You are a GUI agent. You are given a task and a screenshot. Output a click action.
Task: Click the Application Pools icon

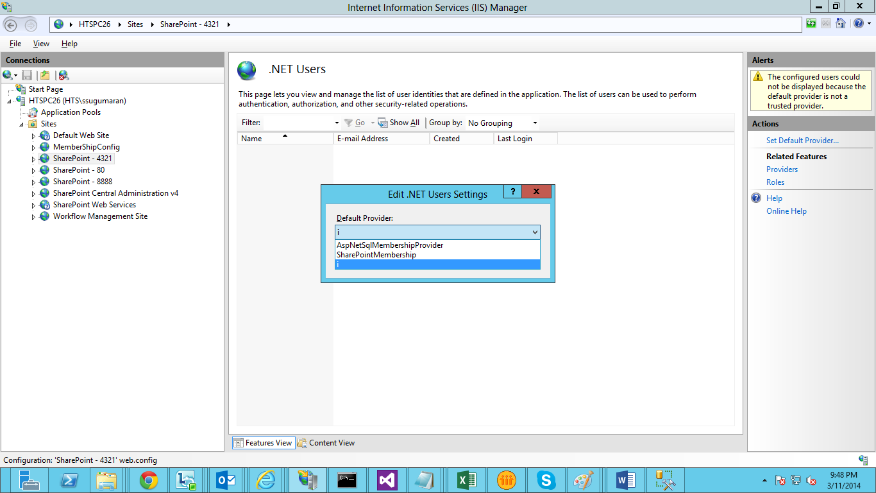[33, 112]
